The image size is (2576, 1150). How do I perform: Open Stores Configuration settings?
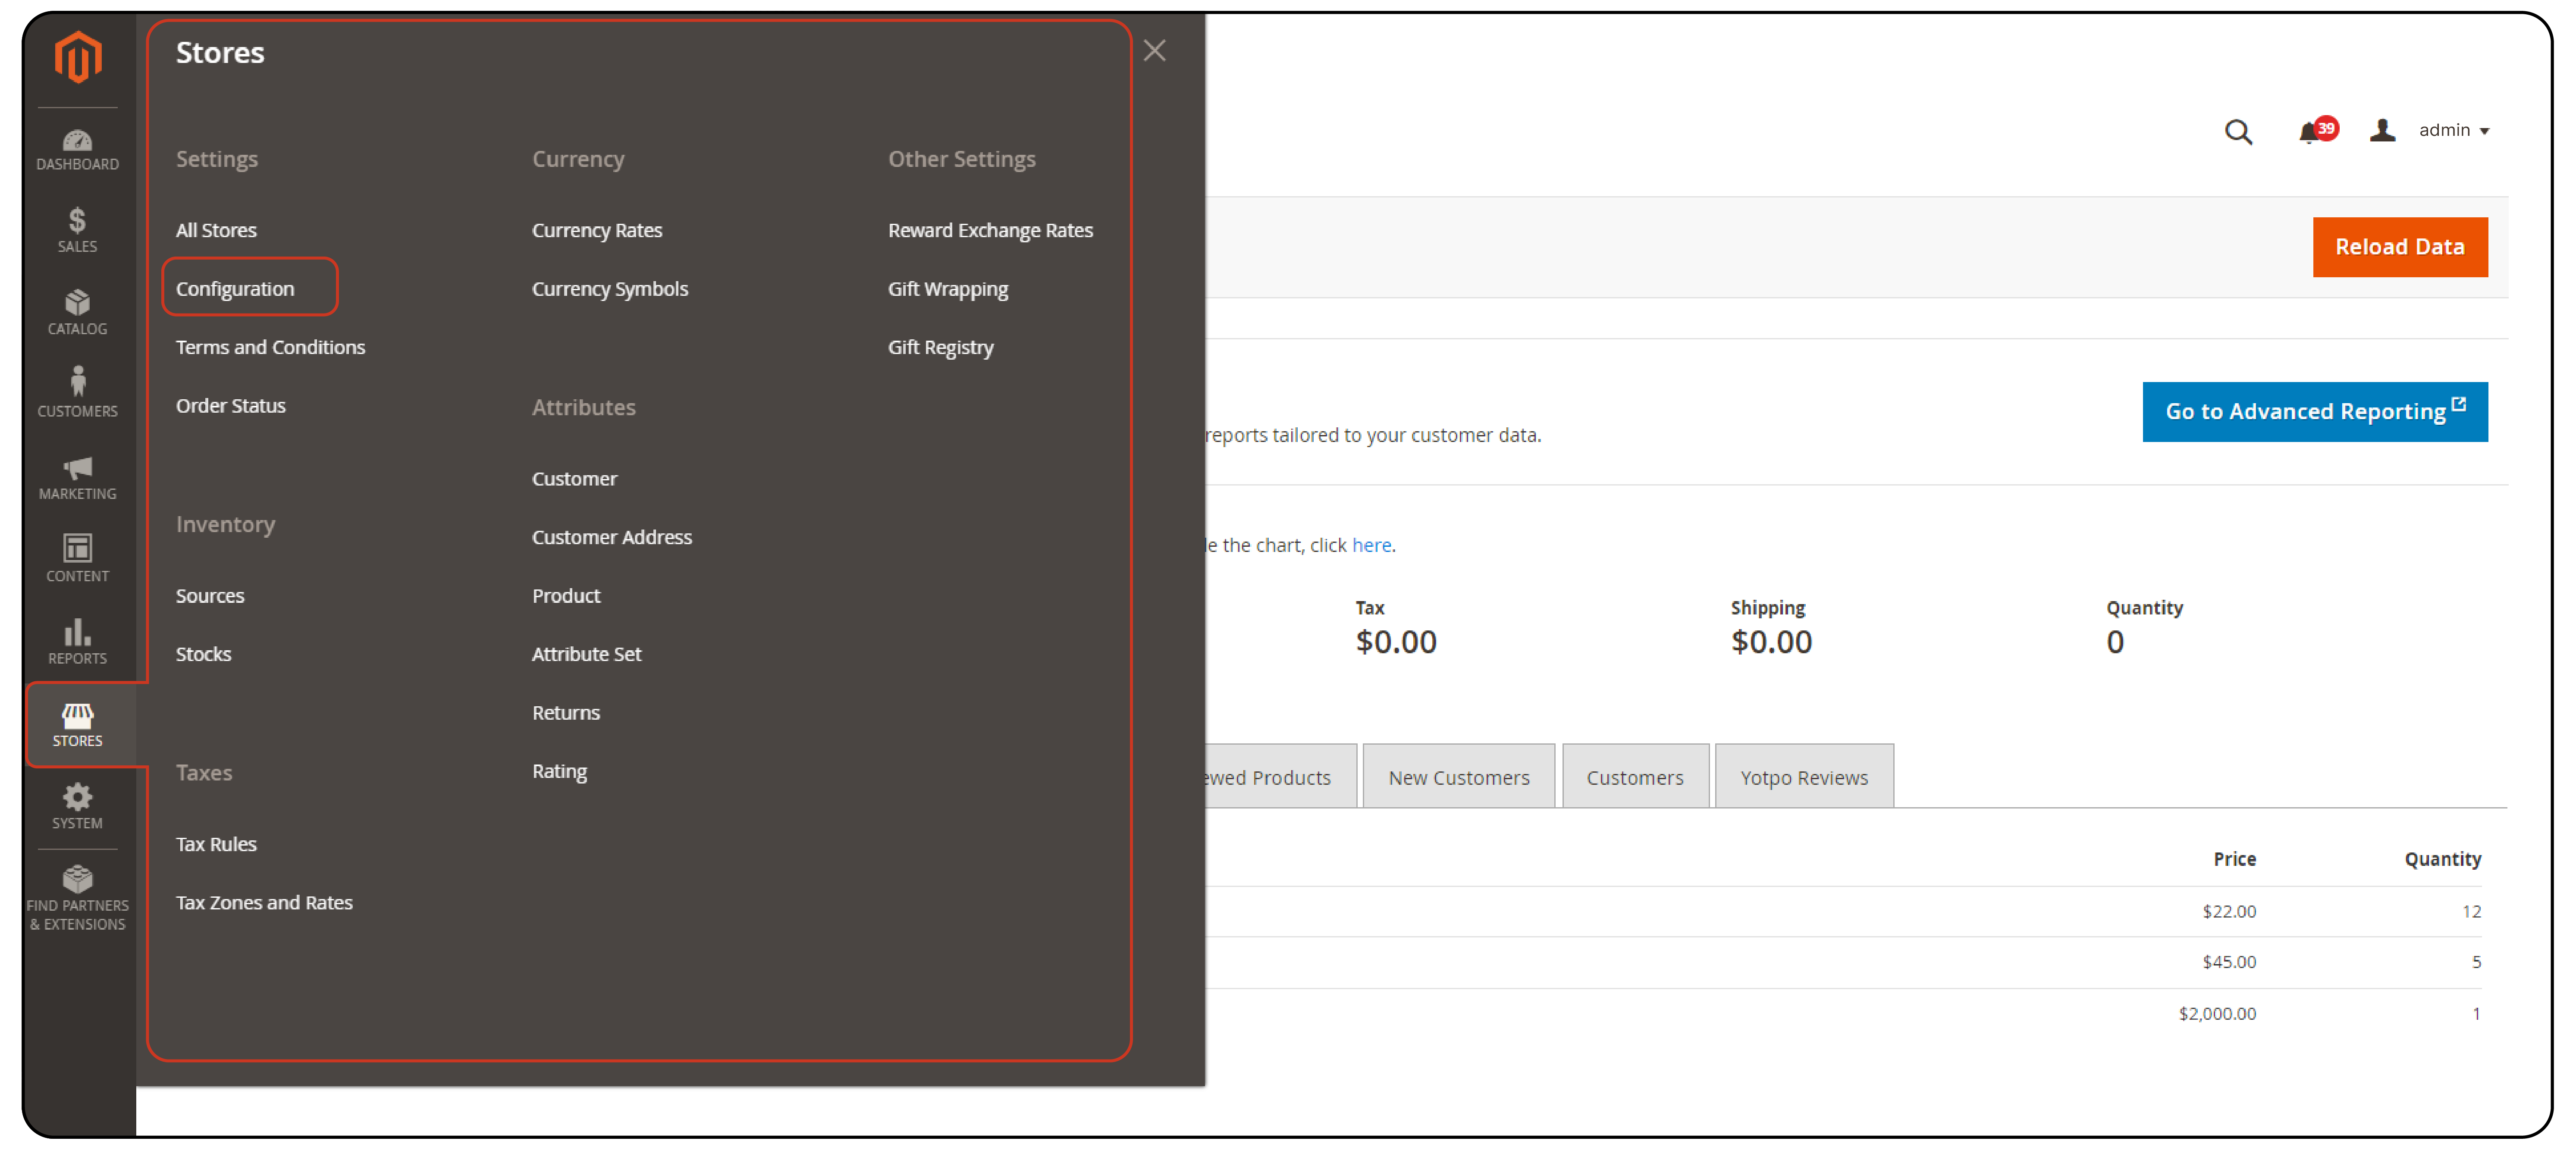click(x=237, y=288)
